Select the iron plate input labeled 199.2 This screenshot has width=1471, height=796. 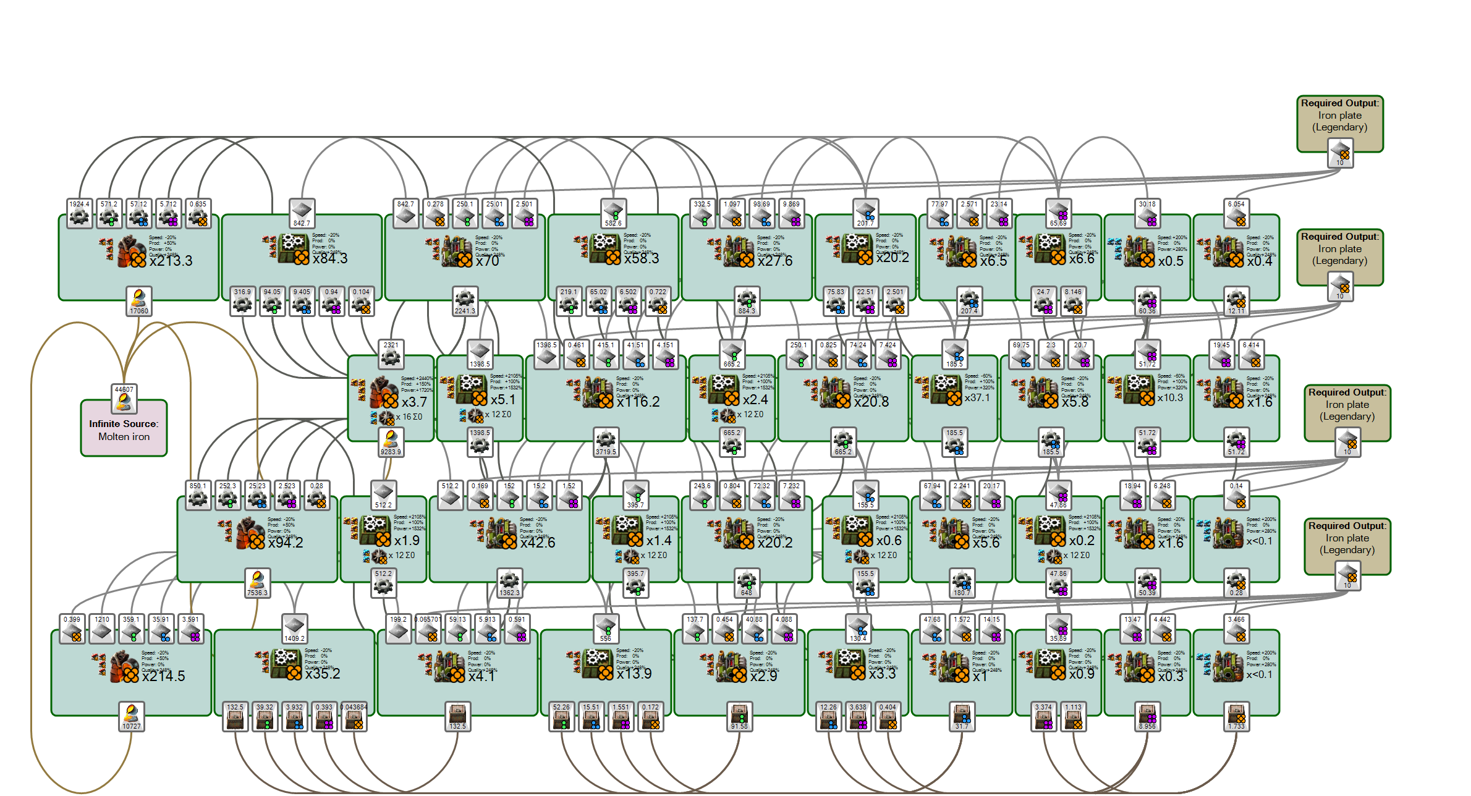pyautogui.click(x=398, y=629)
